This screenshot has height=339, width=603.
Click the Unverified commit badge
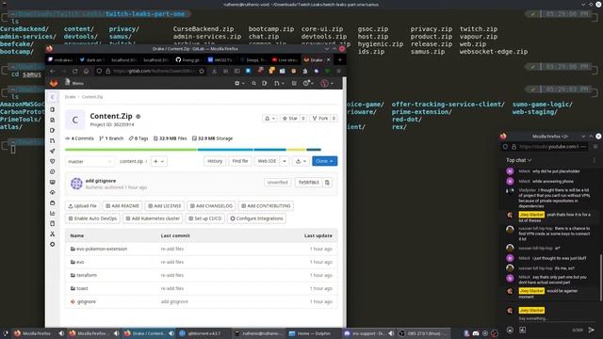tap(277, 183)
